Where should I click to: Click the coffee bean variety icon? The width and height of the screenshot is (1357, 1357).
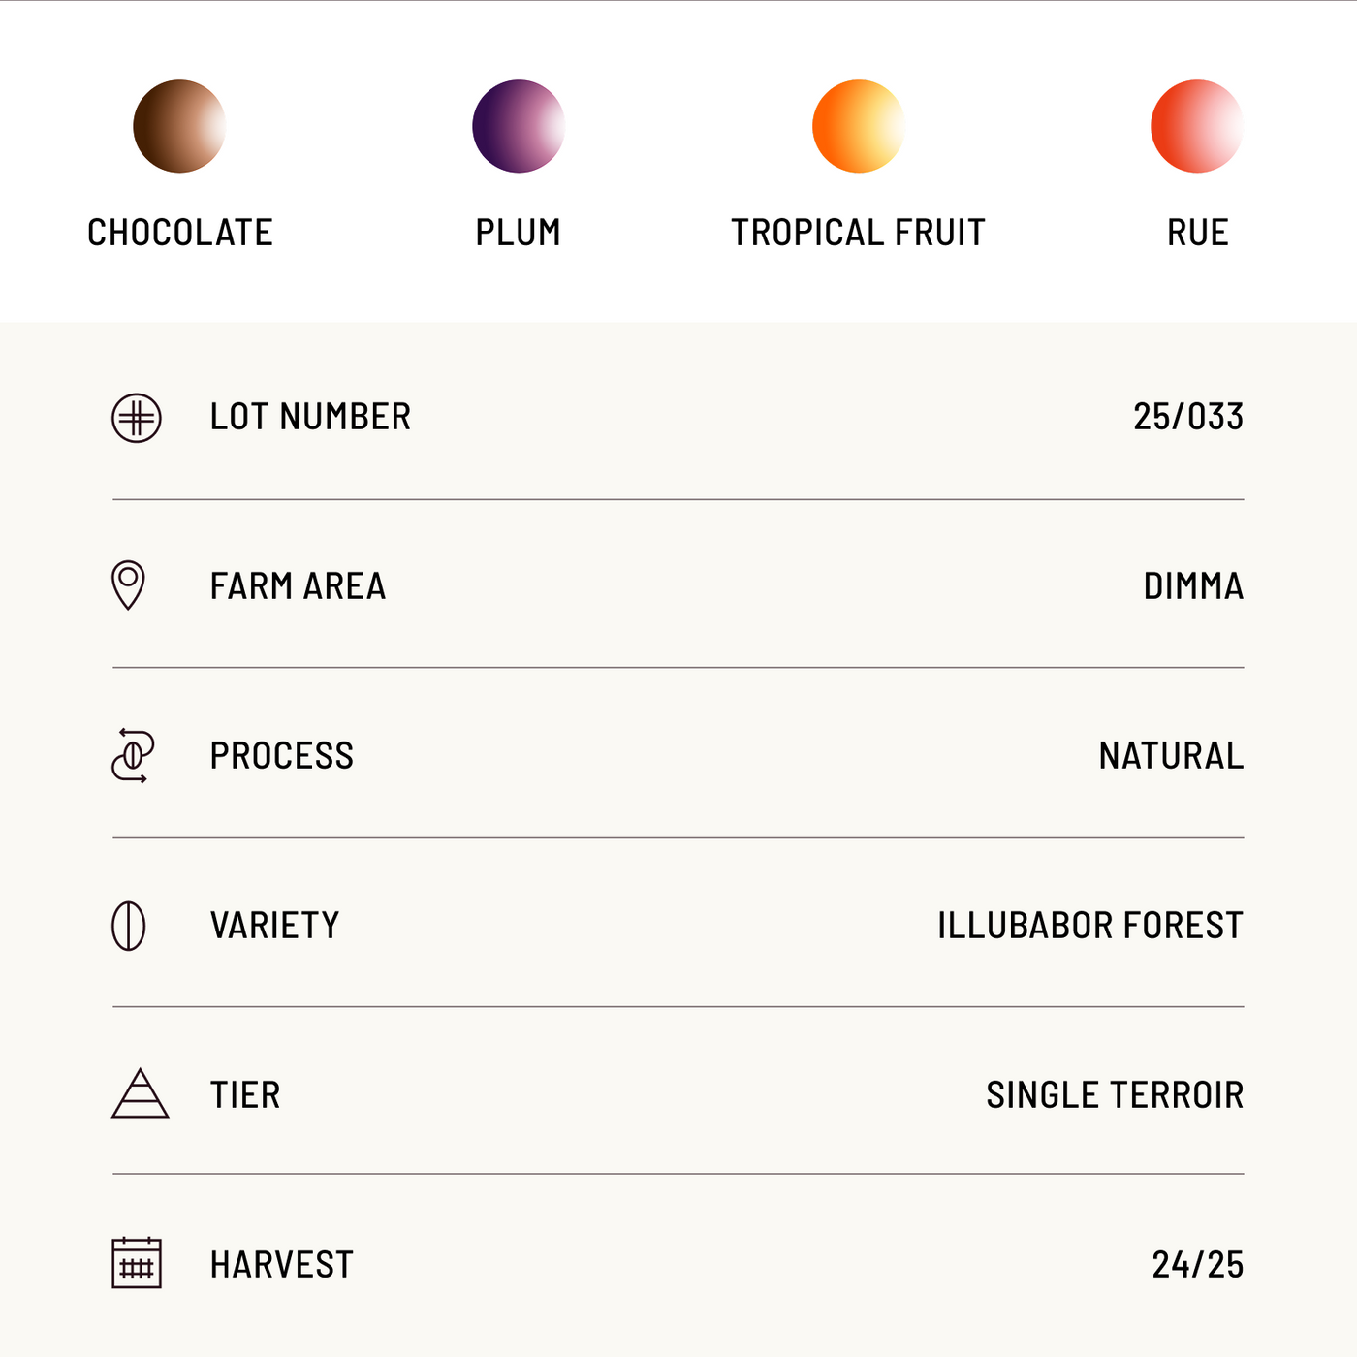[x=129, y=925]
